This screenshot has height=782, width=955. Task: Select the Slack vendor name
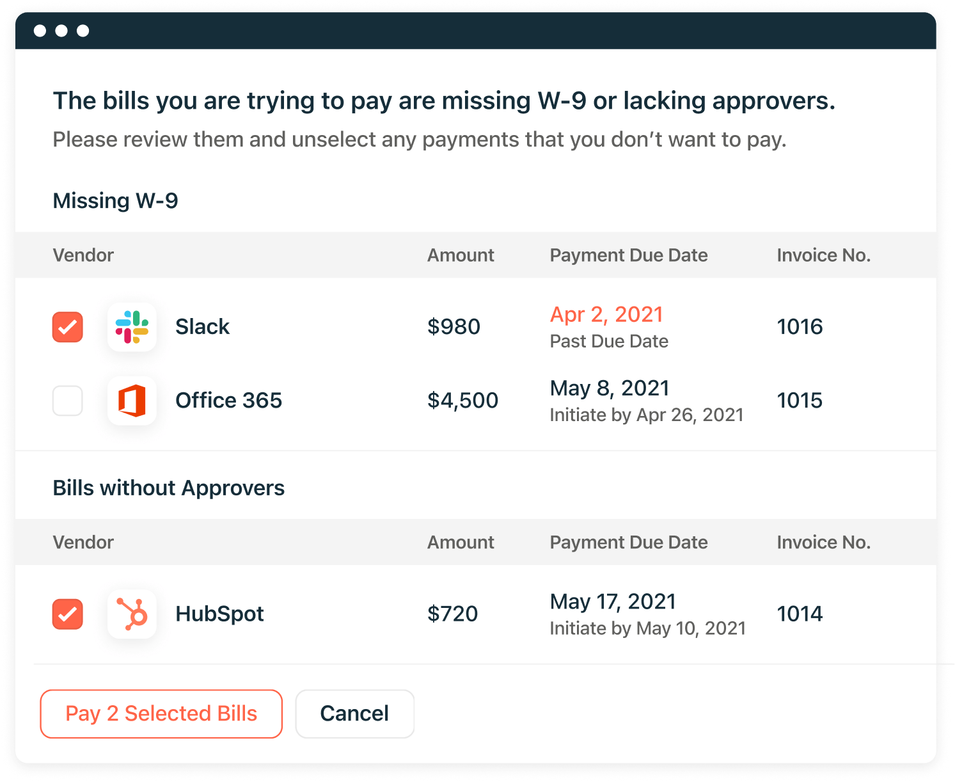[x=202, y=327]
